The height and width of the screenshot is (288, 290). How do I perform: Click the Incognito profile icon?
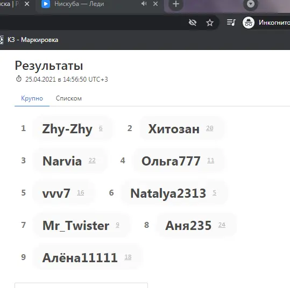pos(249,23)
